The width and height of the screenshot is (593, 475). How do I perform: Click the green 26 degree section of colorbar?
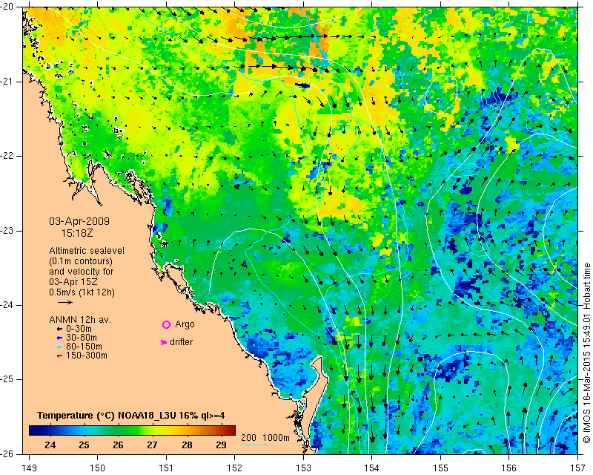(x=118, y=430)
